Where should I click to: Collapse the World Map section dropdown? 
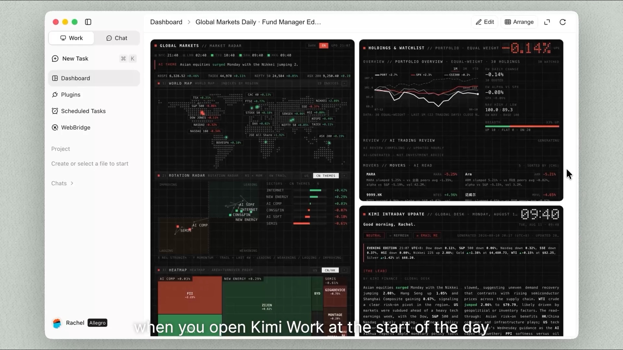point(344,83)
